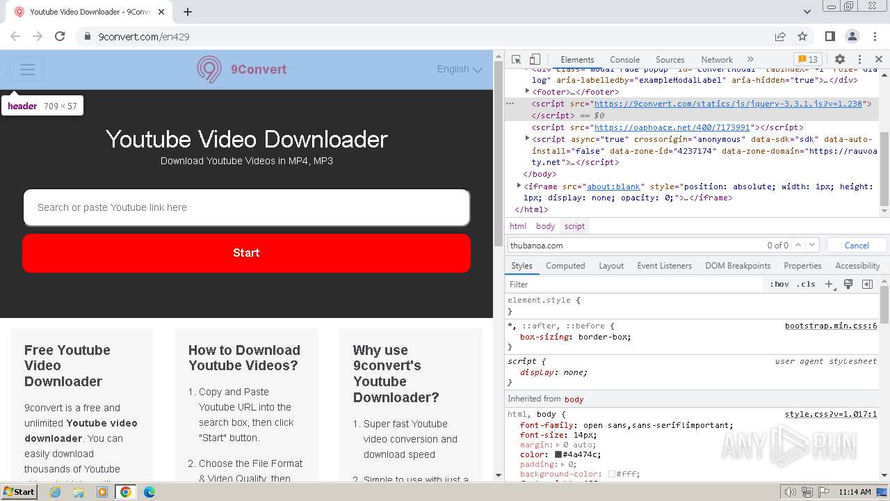Select script in the breadcrumb bar
890x501 pixels.
click(x=574, y=226)
